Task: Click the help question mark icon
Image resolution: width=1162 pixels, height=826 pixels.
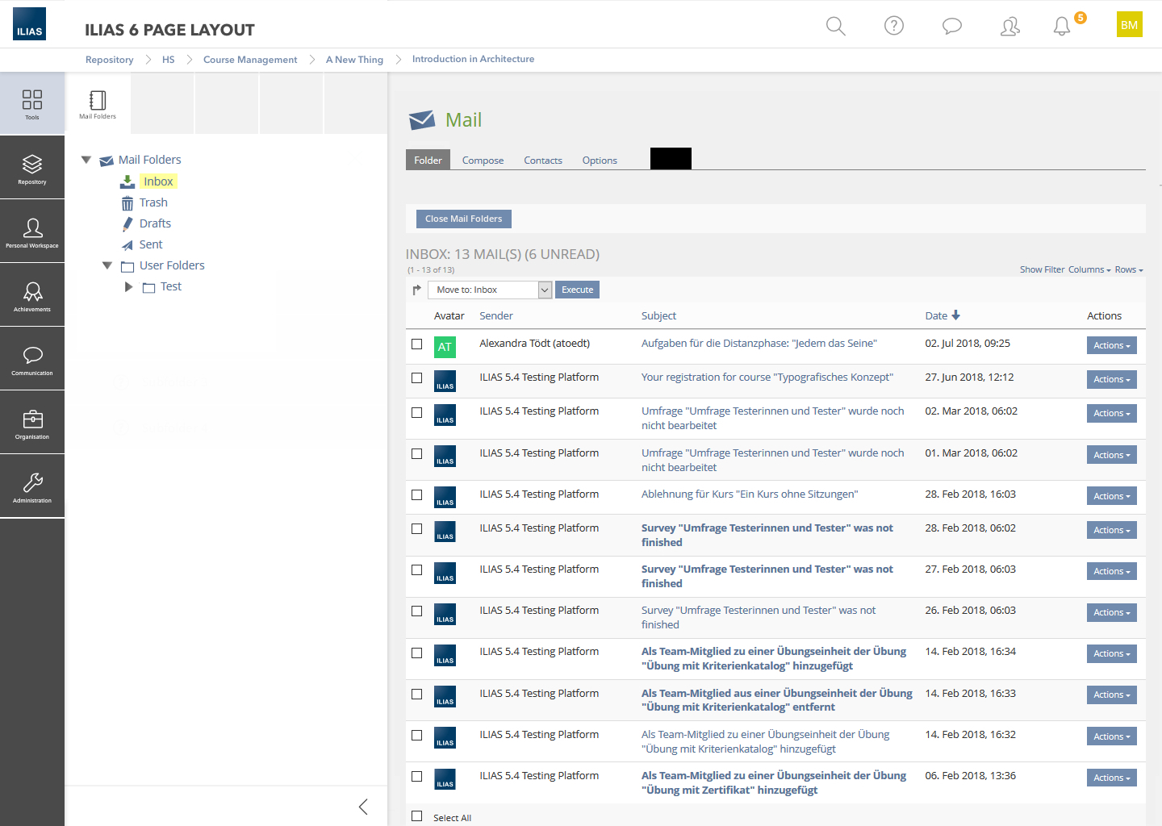Action: pos(894,26)
